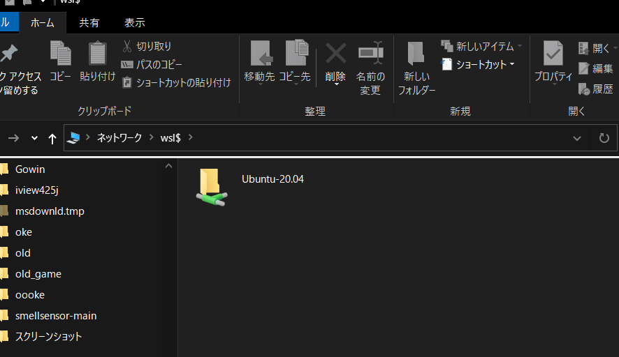Viewport: 619px width, 357px height.
Task: Open the Move to (移動先) command
Action: (259, 62)
